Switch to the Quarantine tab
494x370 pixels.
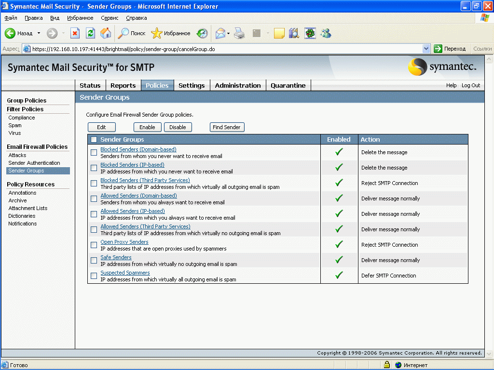tap(288, 85)
